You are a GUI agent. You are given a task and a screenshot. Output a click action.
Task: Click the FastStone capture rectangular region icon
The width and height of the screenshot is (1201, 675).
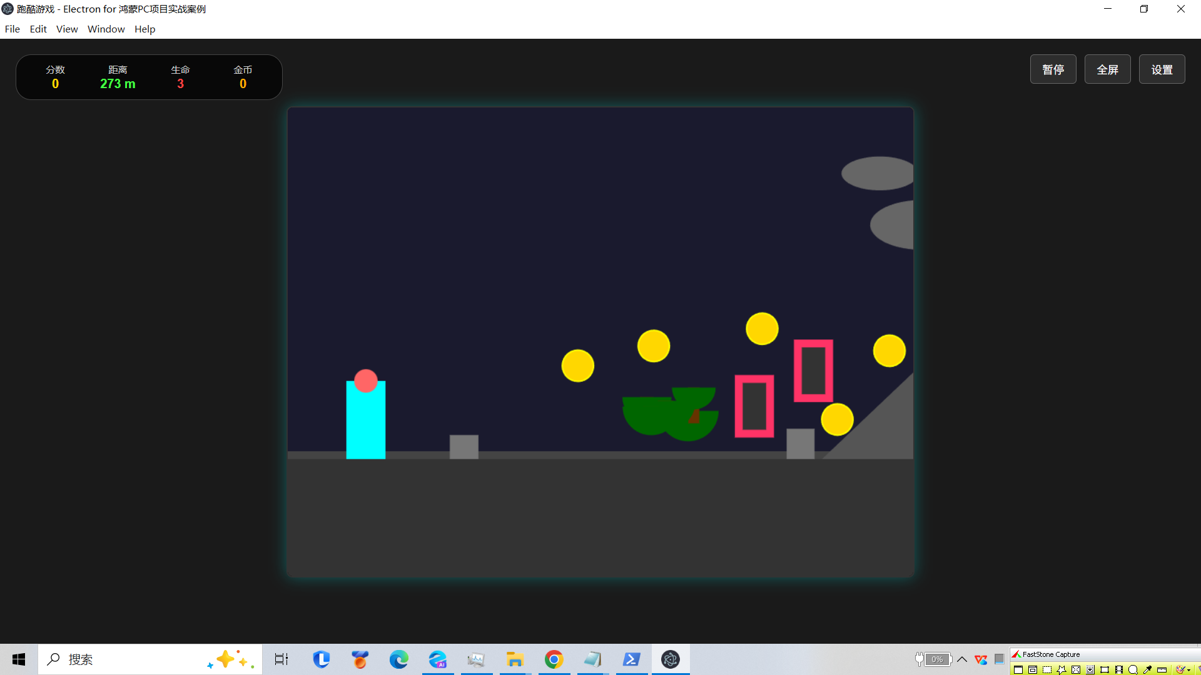(x=1047, y=670)
